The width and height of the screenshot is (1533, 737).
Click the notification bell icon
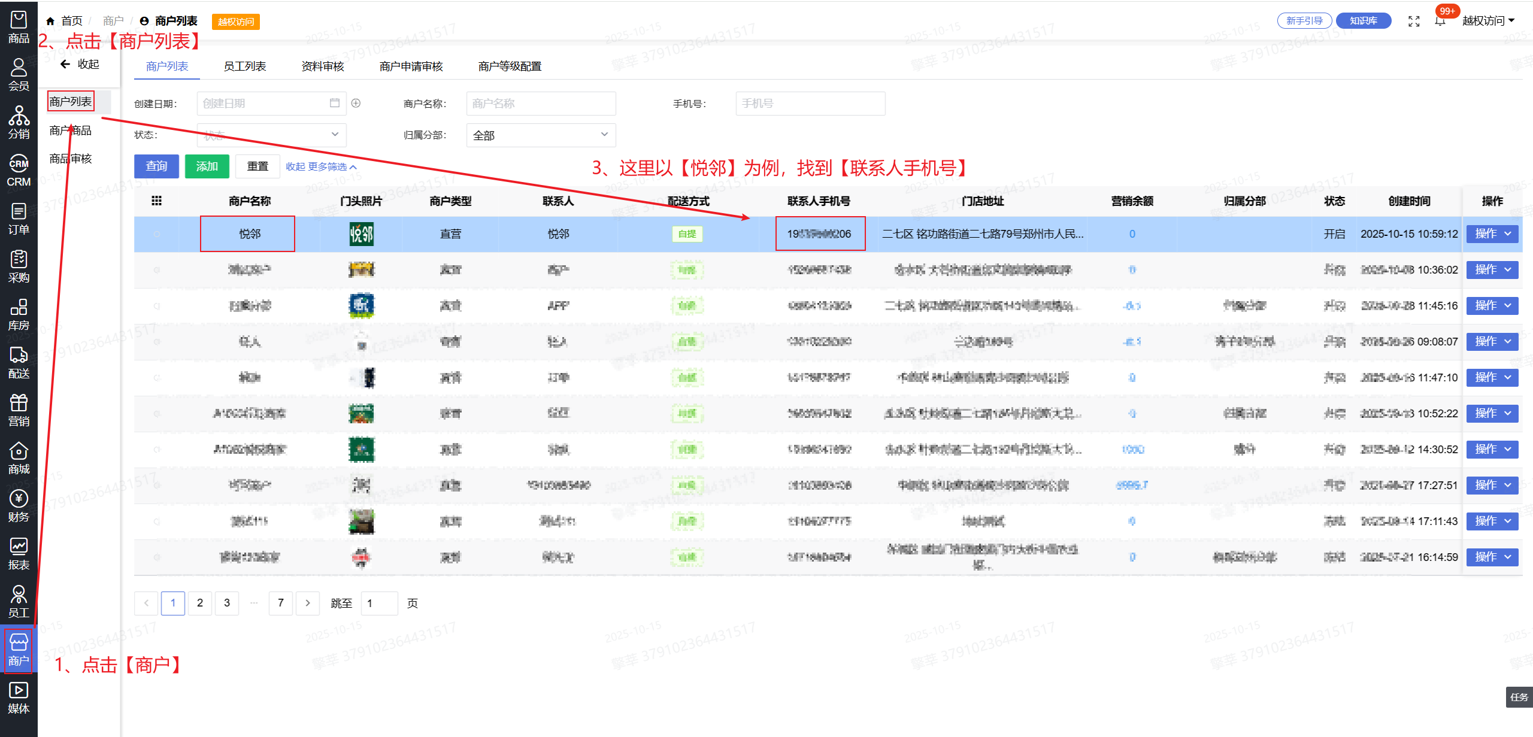[x=1440, y=22]
